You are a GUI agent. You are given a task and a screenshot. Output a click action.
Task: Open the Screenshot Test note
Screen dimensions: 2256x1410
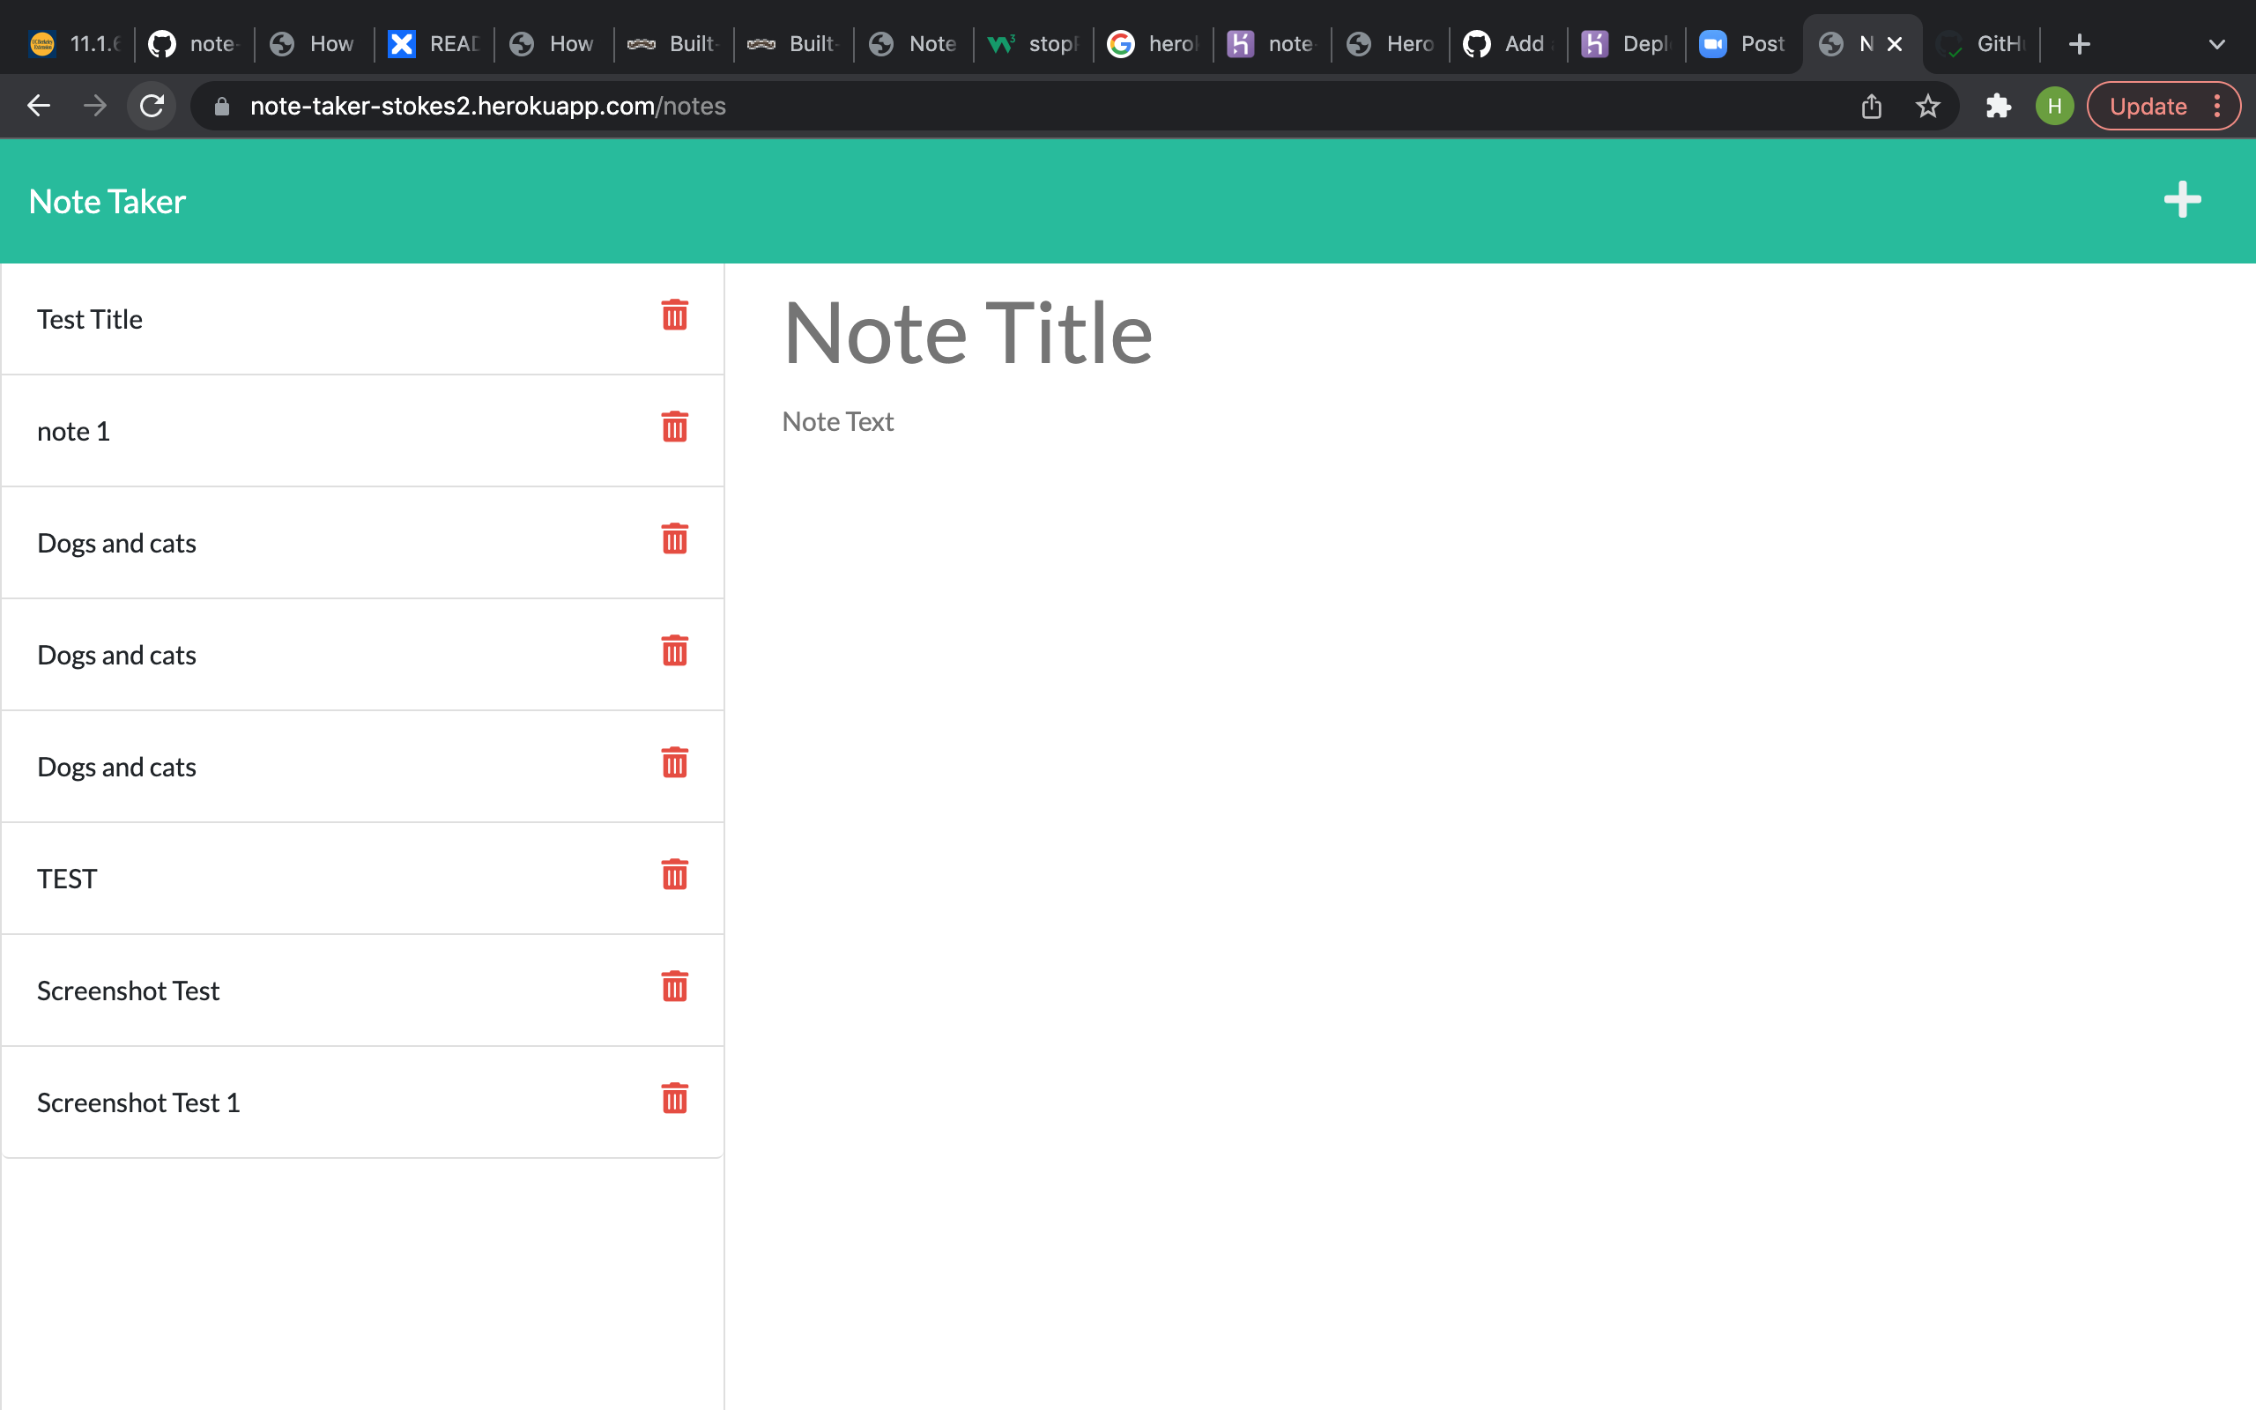point(129,991)
